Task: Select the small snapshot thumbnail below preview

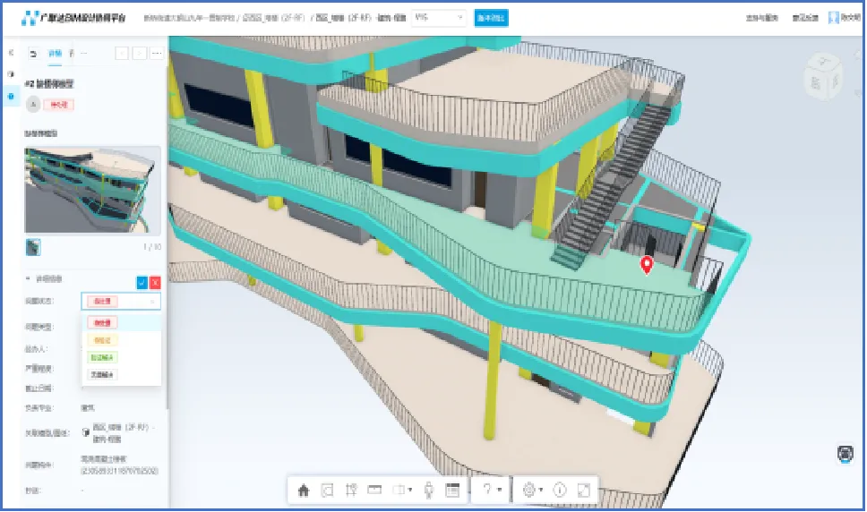Action: click(x=33, y=247)
